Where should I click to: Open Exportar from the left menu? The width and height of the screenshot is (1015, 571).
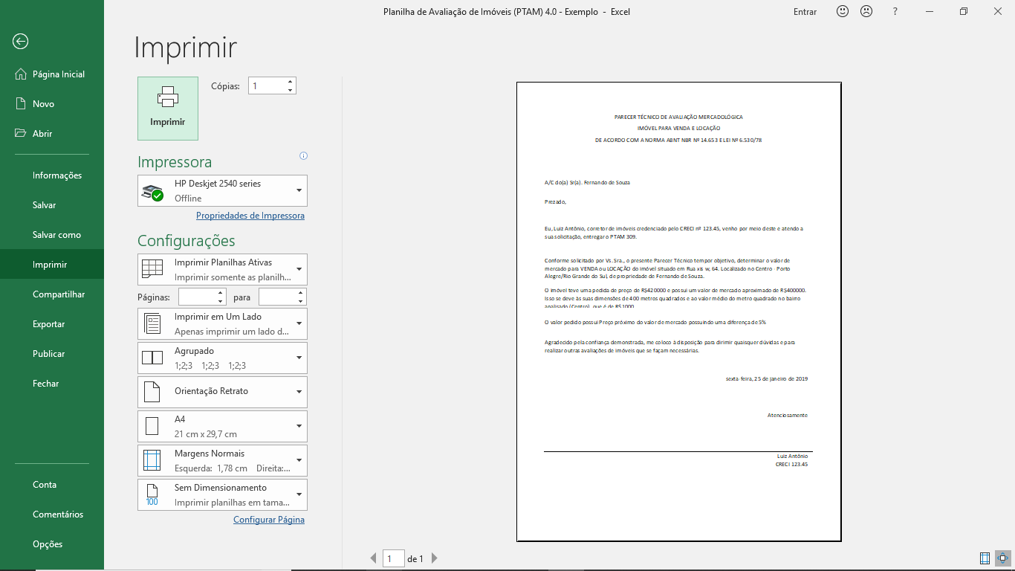click(49, 324)
